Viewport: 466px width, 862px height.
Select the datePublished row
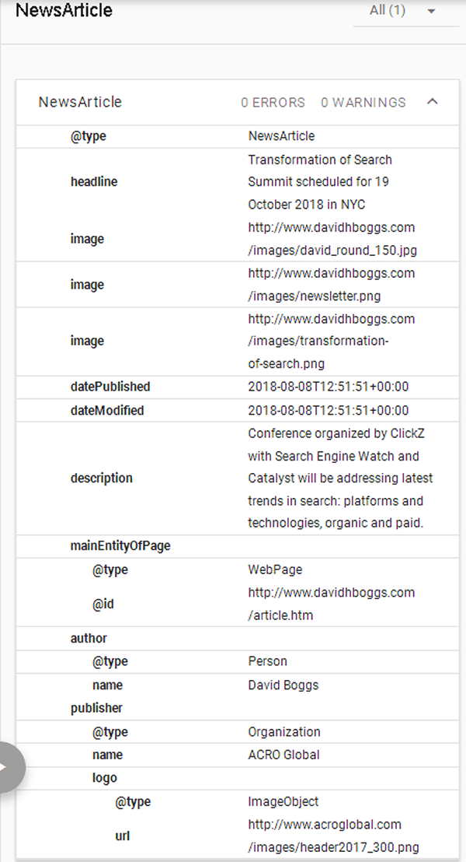[238, 387]
